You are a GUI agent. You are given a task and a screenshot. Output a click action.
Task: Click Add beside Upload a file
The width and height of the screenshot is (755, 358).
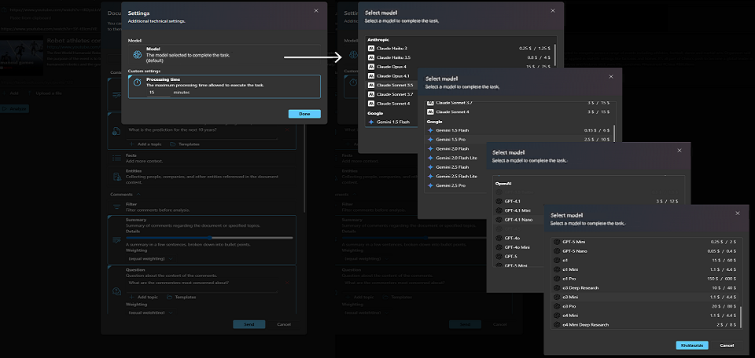pos(10,93)
